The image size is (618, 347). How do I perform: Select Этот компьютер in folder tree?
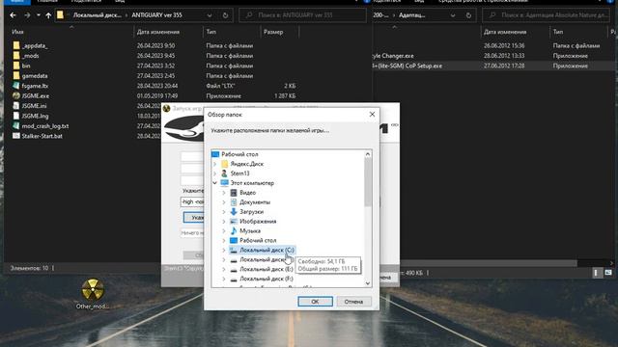[x=252, y=183]
